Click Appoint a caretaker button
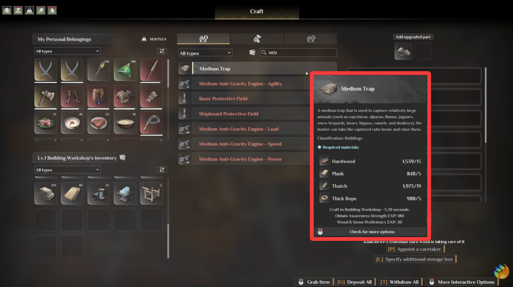 [415, 249]
